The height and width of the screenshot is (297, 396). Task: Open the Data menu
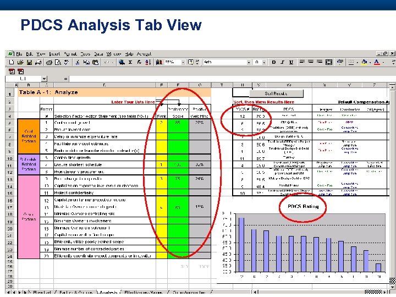click(x=99, y=54)
